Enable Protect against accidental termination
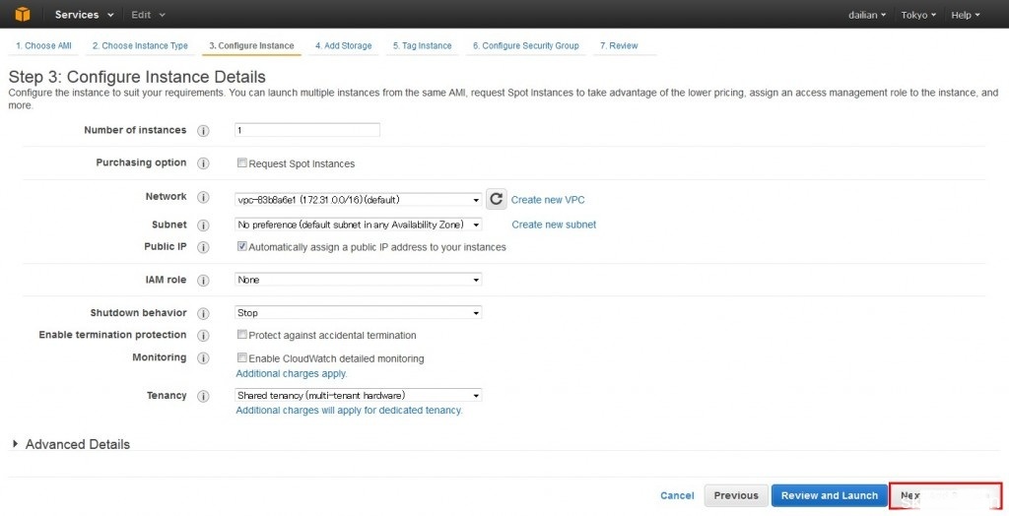The height and width of the screenshot is (516, 1009). pyautogui.click(x=242, y=335)
